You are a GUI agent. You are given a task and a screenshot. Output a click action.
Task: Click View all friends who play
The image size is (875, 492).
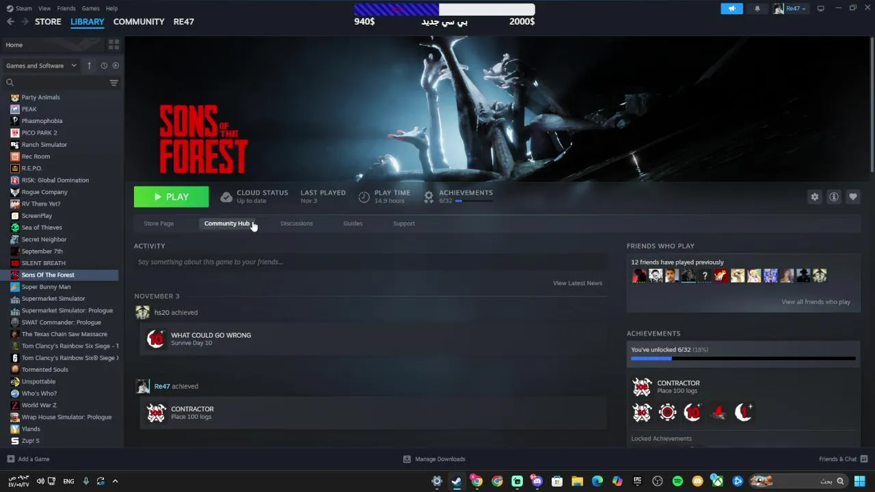pos(816,302)
